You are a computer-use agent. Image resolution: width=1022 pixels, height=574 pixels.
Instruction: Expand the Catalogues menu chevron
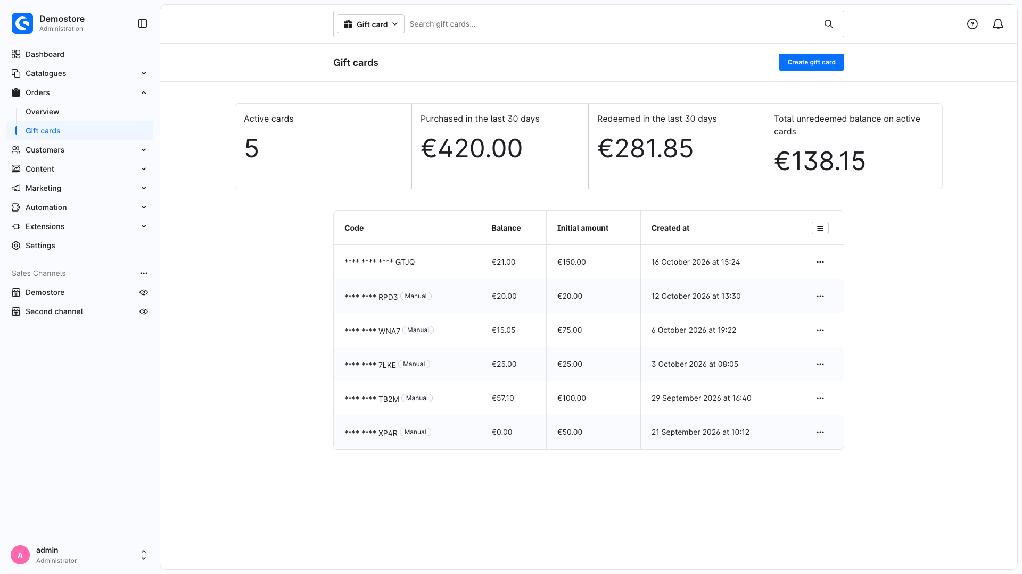coord(144,73)
